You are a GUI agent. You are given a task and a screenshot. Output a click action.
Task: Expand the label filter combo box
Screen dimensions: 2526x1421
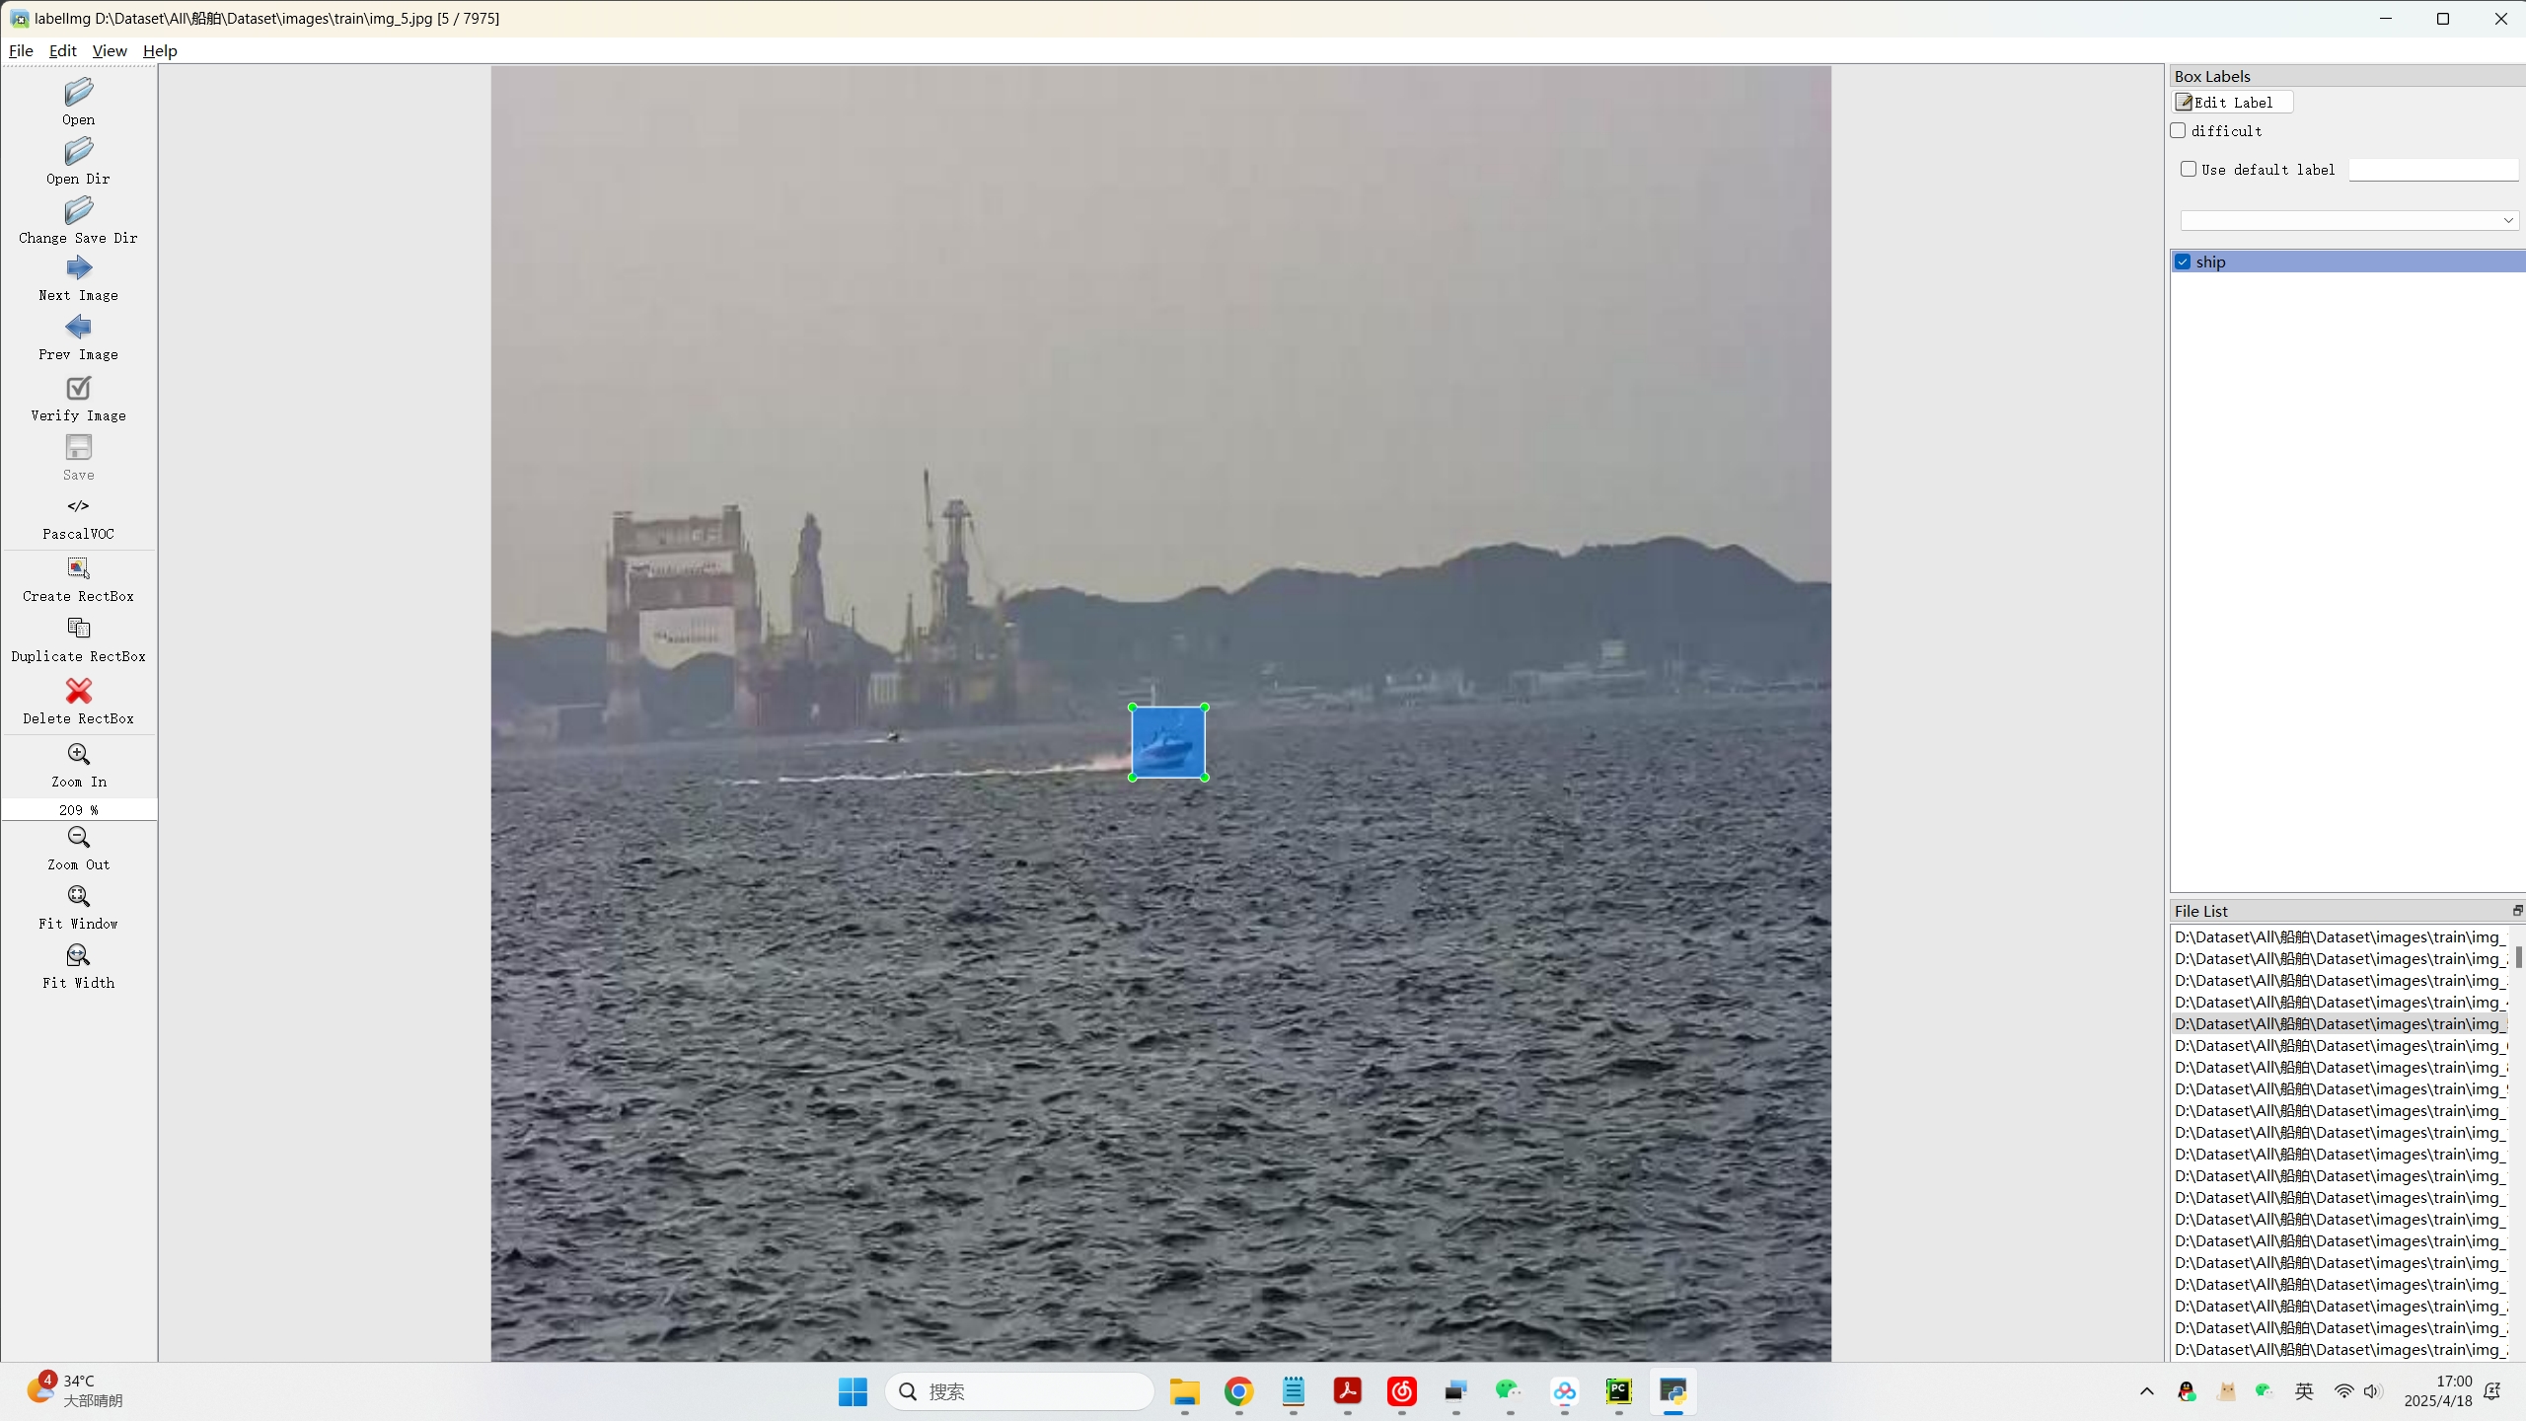2348,220
